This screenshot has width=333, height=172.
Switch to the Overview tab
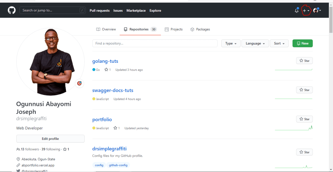[106, 29]
